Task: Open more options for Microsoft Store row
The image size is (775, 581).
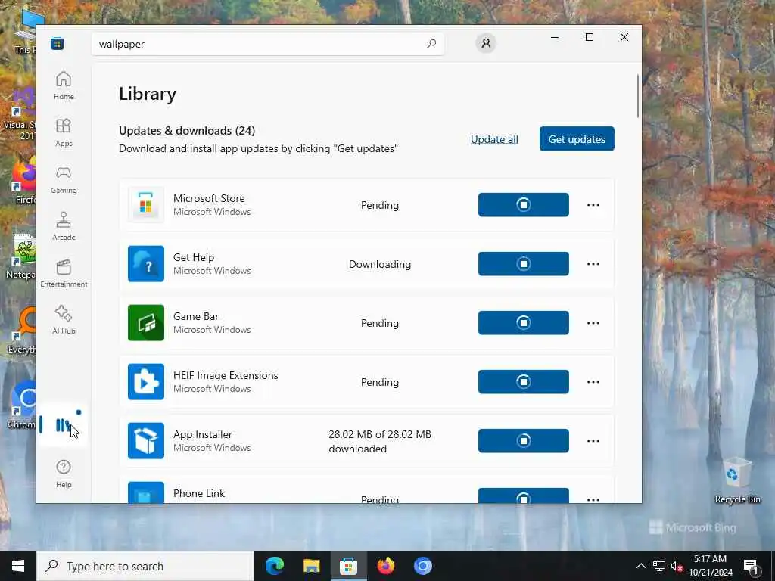Action: pos(593,205)
